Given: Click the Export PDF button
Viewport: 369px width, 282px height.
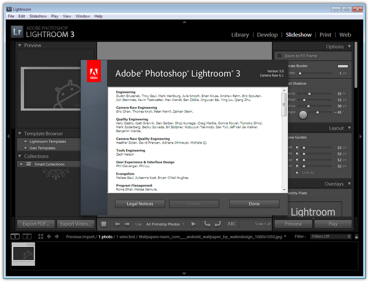Looking at the screenshot, I should (x=36, y=224).
